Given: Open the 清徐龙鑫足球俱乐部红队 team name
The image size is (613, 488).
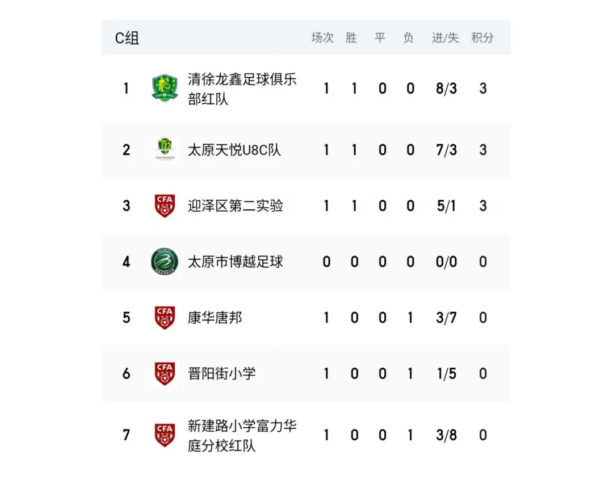Looking at the screenshot, I should coord(242,89).
